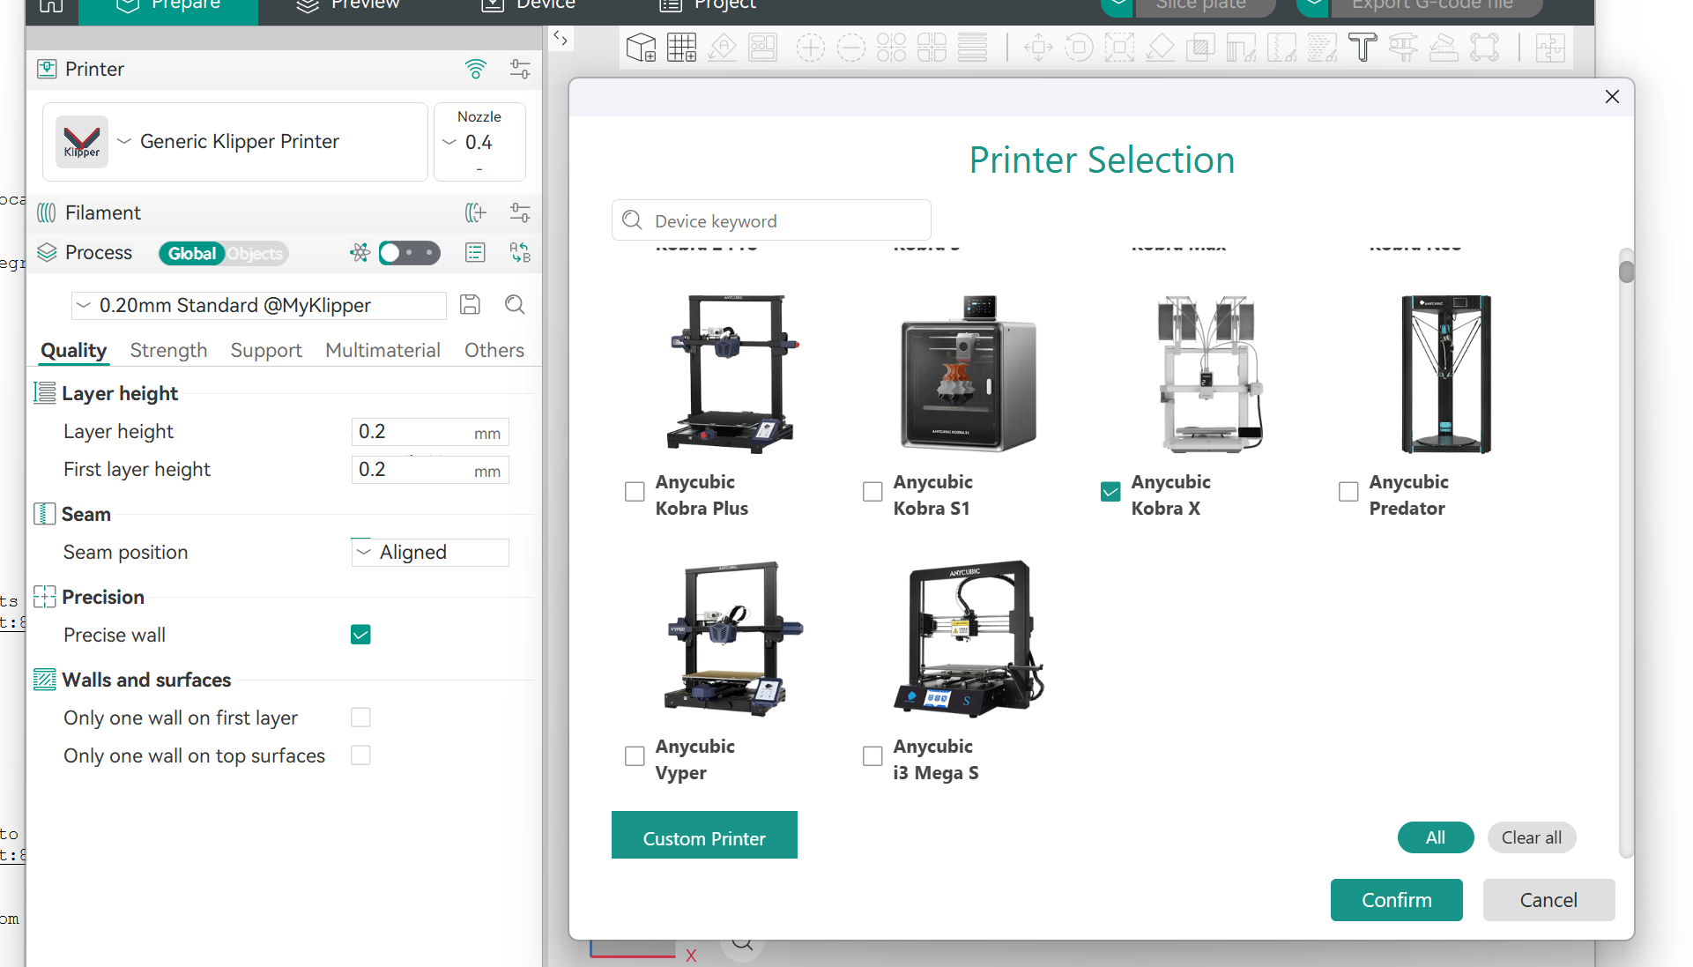Click the Clear all button
Screen dimensions: 1693x967
click(1532, 837)
